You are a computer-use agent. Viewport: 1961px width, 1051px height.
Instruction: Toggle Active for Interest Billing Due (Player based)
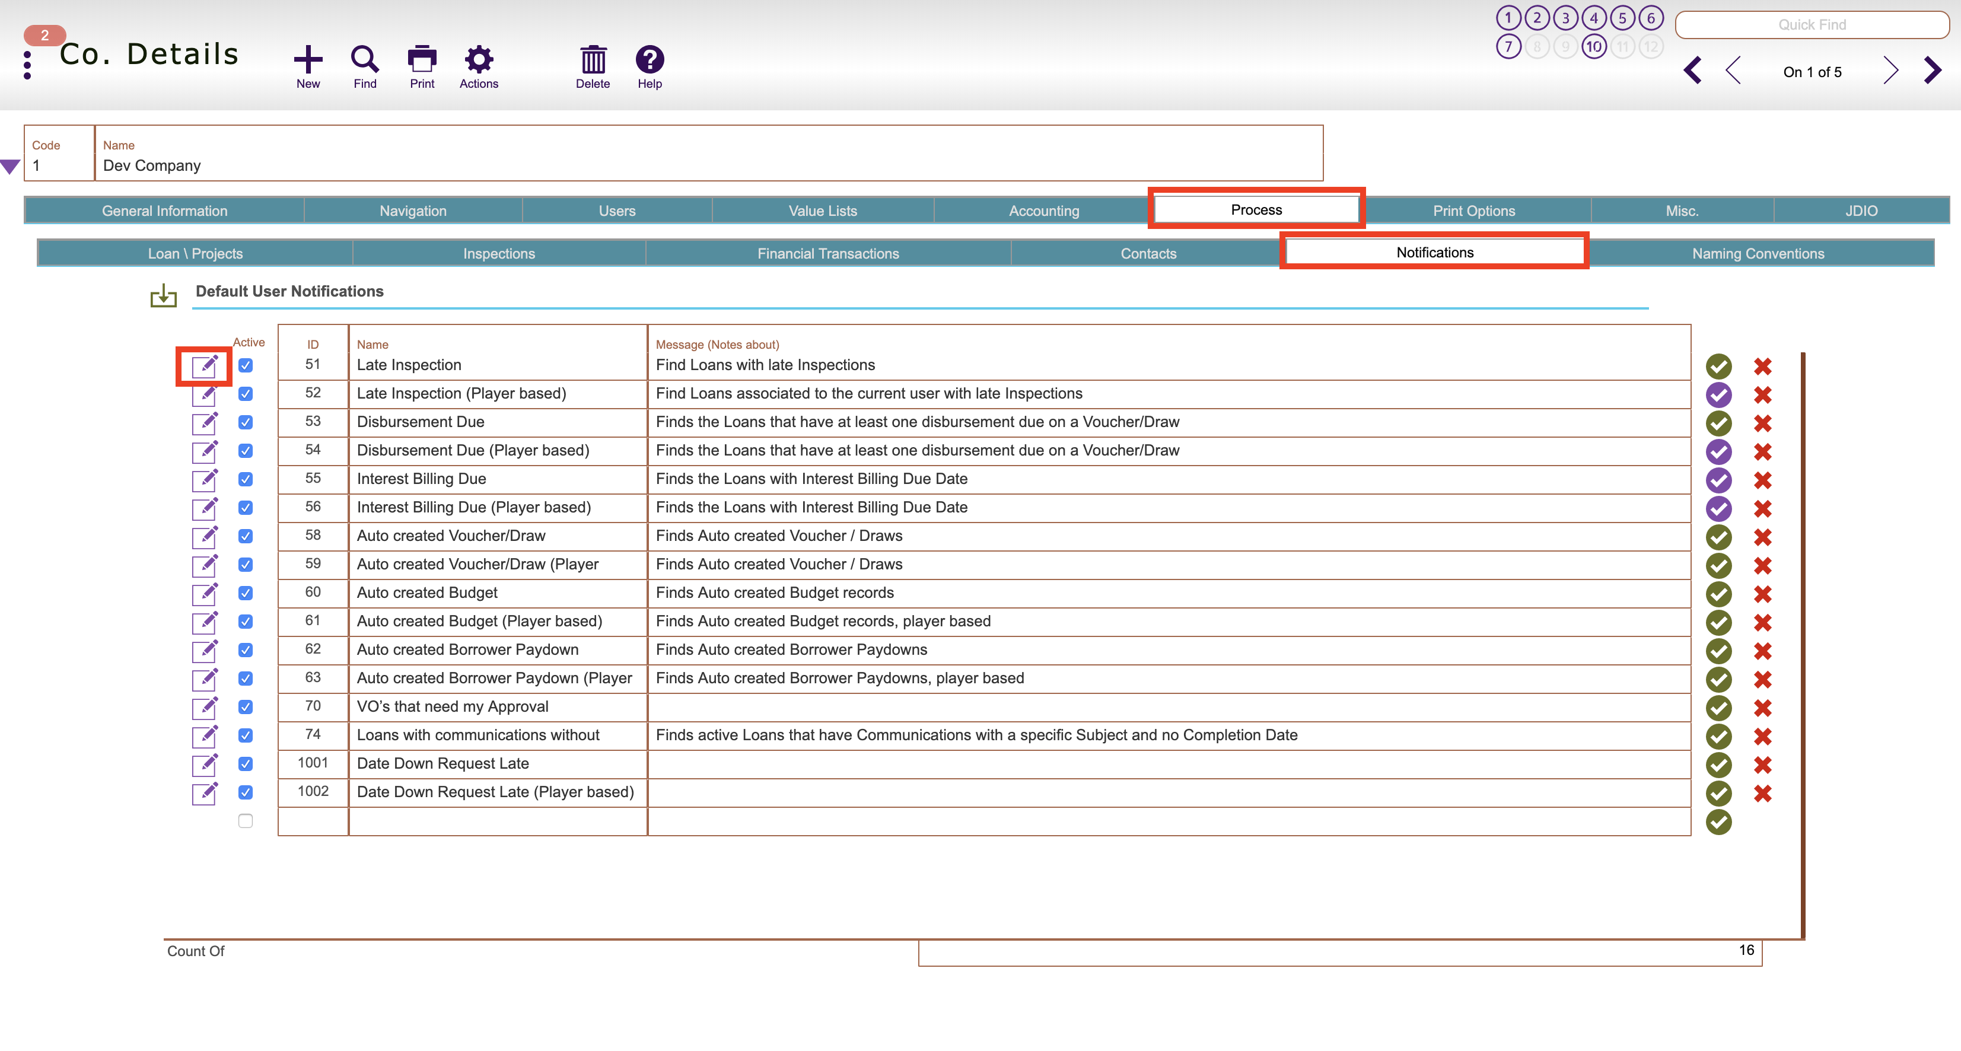[x=245, y=508]
